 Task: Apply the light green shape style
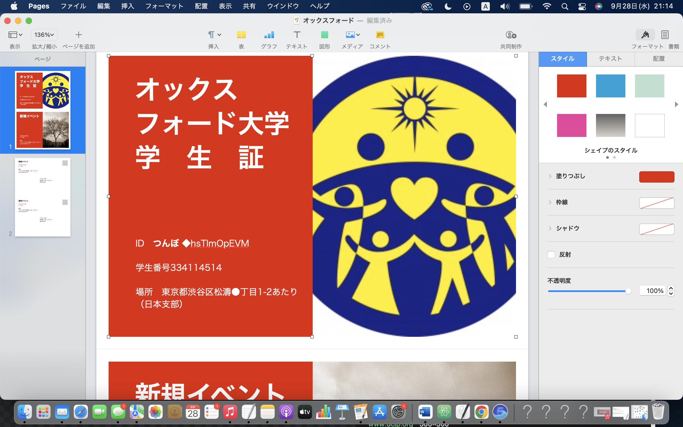649,86
